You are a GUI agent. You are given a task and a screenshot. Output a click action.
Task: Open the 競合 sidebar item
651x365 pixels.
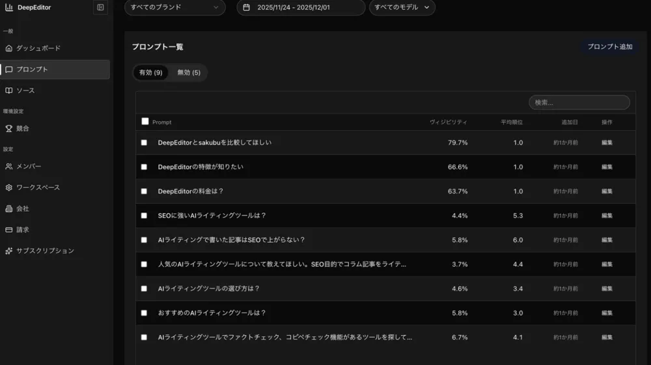click(55, 129)
